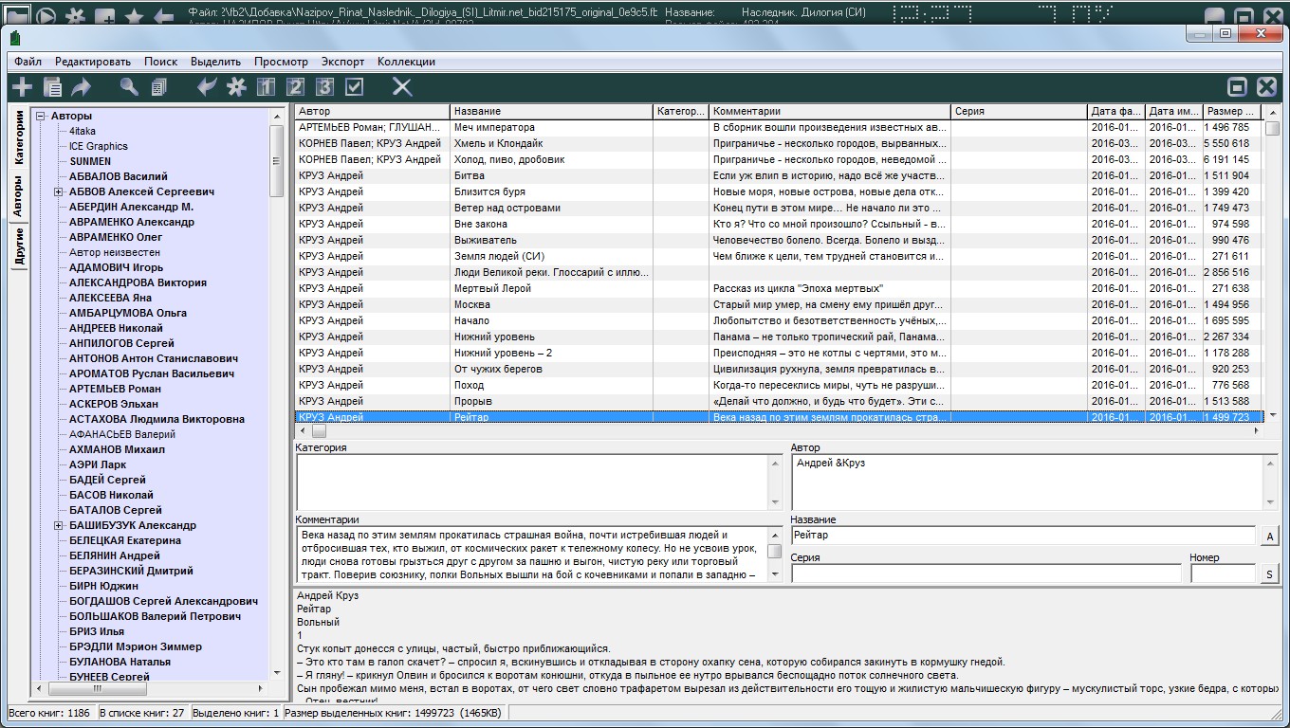The image size is (1290, 728).
Task: Click the X delete icon in toolbar
Action: [x=402, y=87]
